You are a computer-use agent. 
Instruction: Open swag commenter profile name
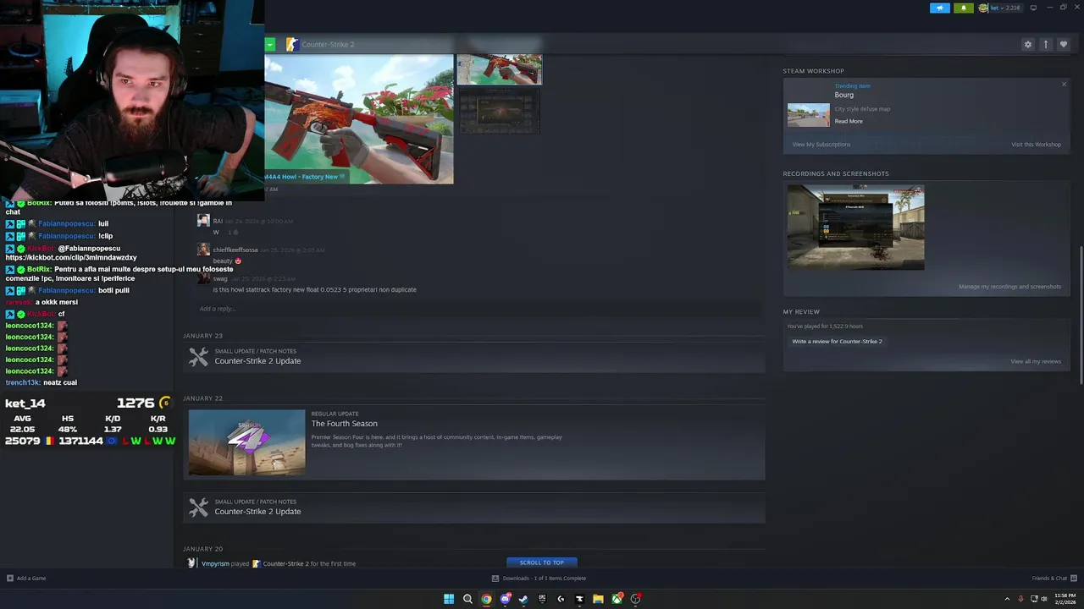coord(220,278)
